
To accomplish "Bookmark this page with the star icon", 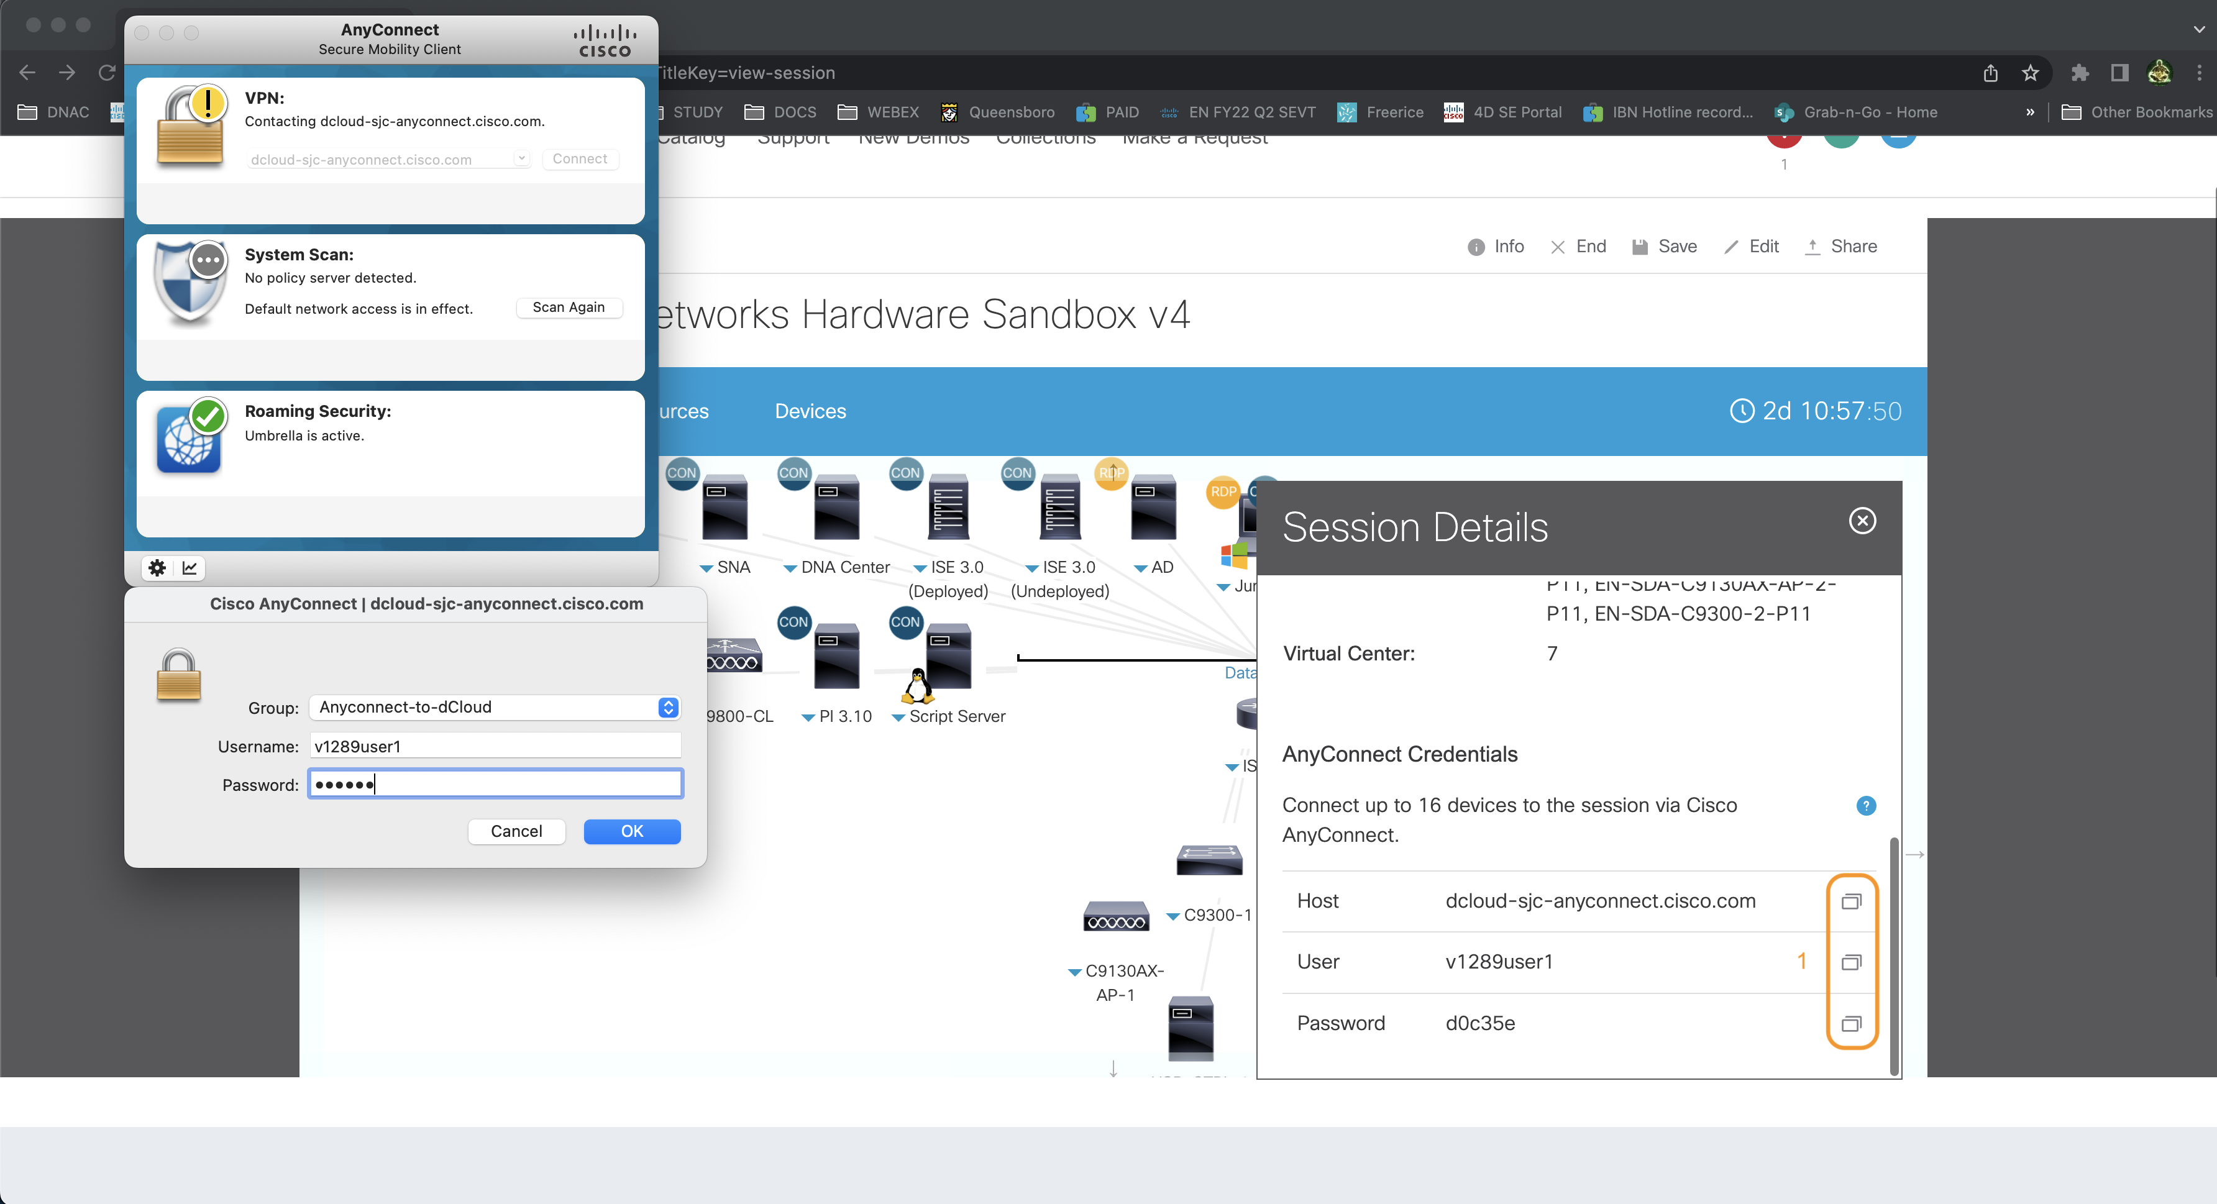I will click(x=2030, y=73).
